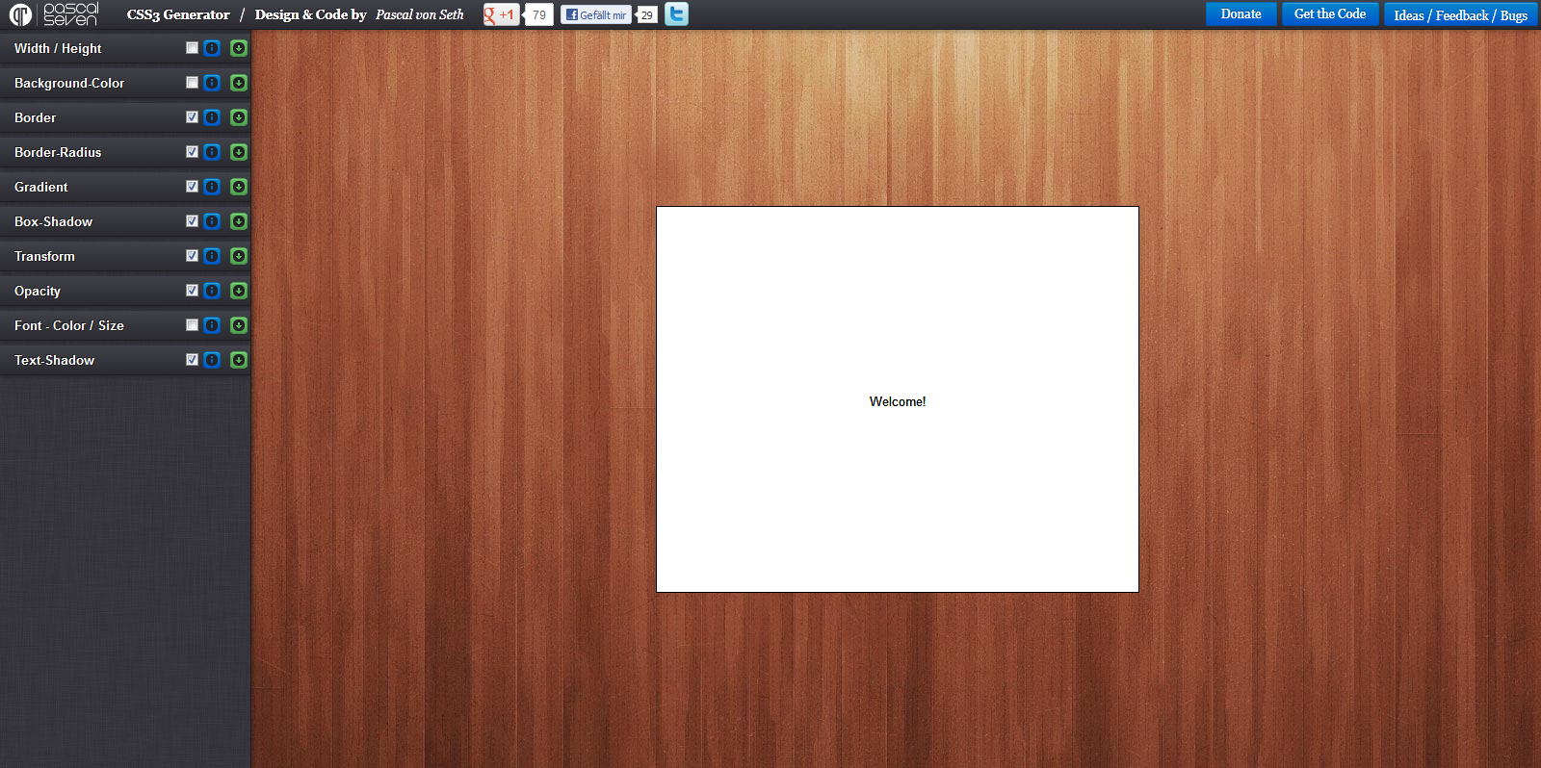Expand Background-Color with green arrow
This screenshot has height=768, width=1541.
[x=239, y=83]
